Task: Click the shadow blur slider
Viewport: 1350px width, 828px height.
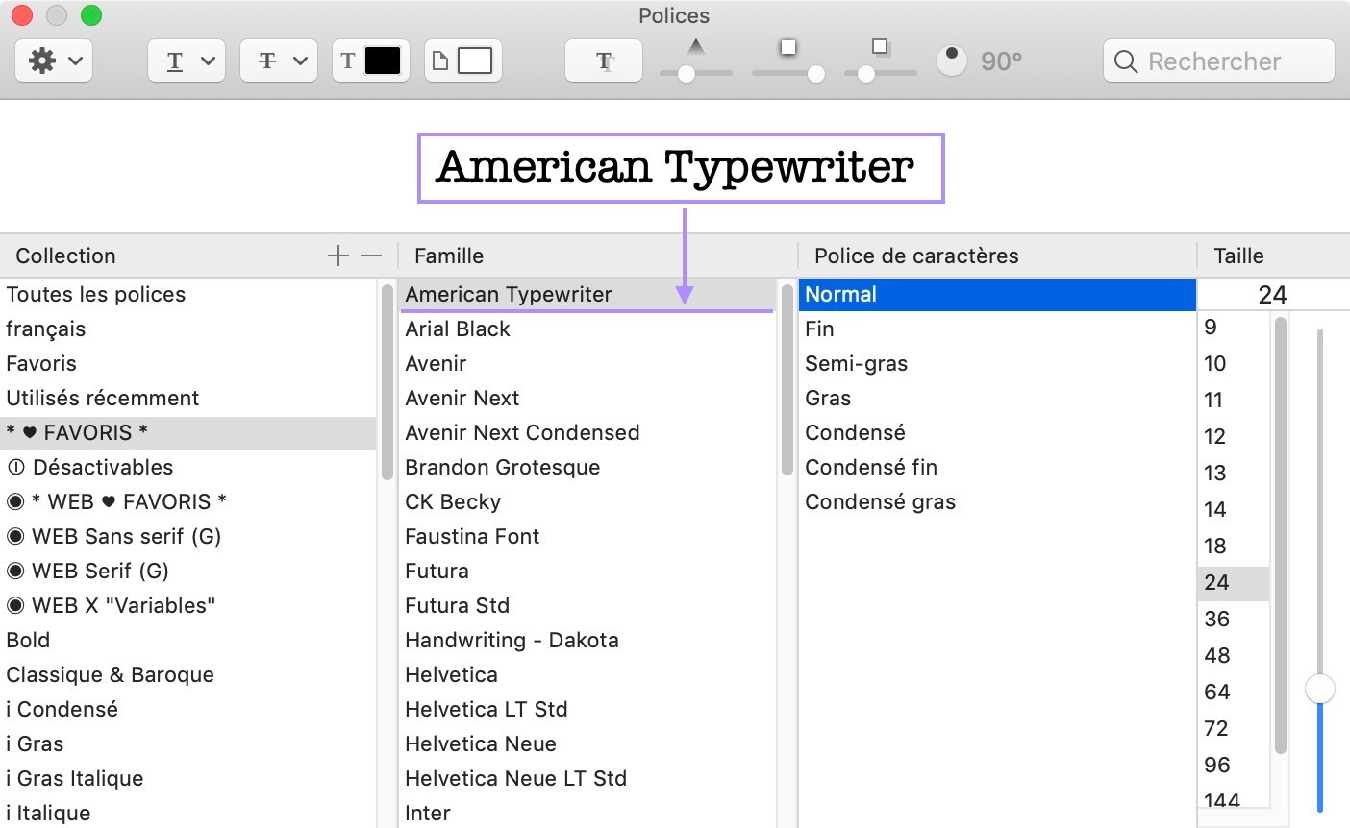Action: click(787, 72)
